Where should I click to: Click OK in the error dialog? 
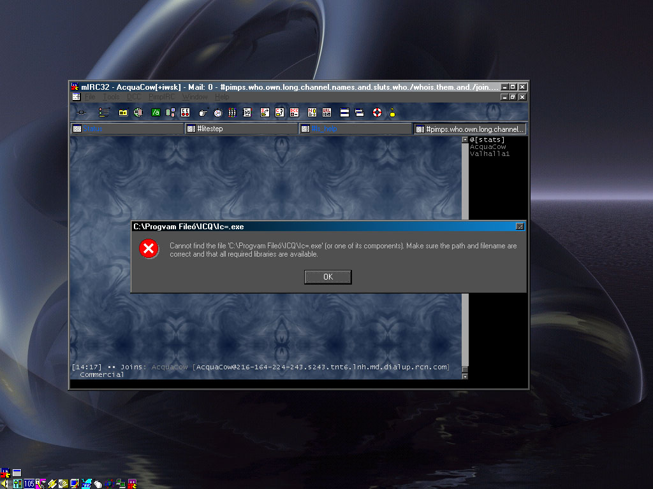tap(328, 277)
